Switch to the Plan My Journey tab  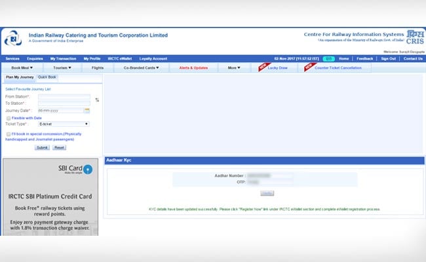(20, 77)
